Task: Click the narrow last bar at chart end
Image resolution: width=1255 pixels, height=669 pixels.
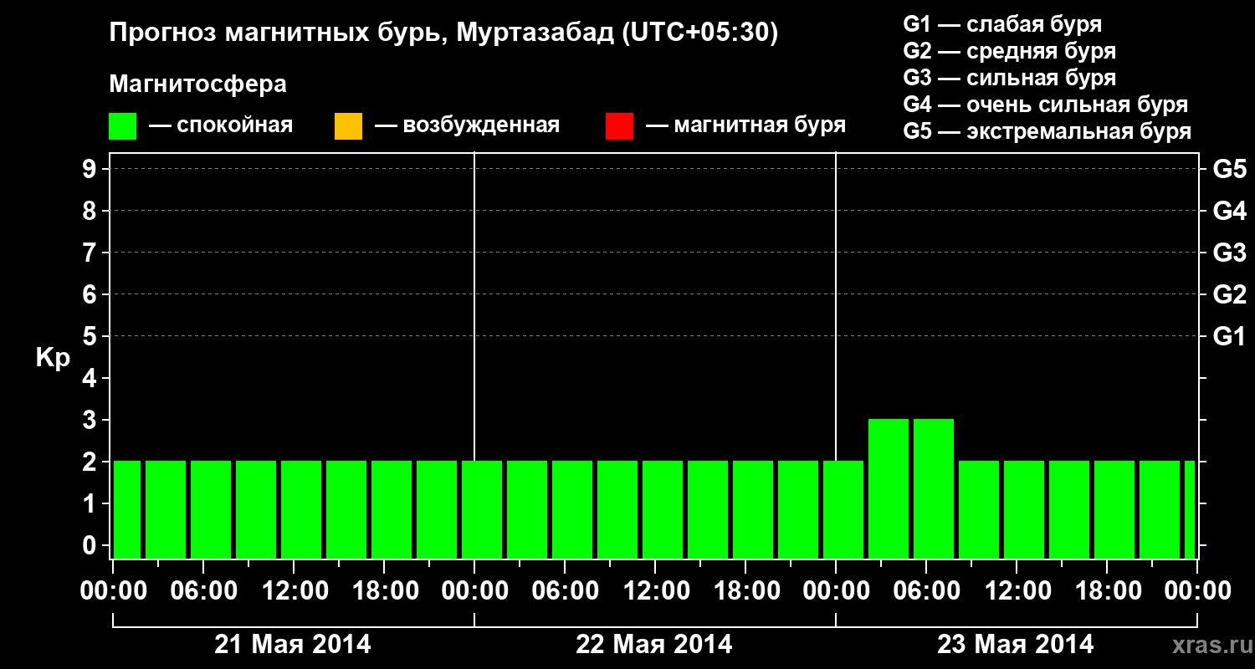Action: tap(1190, 509)
